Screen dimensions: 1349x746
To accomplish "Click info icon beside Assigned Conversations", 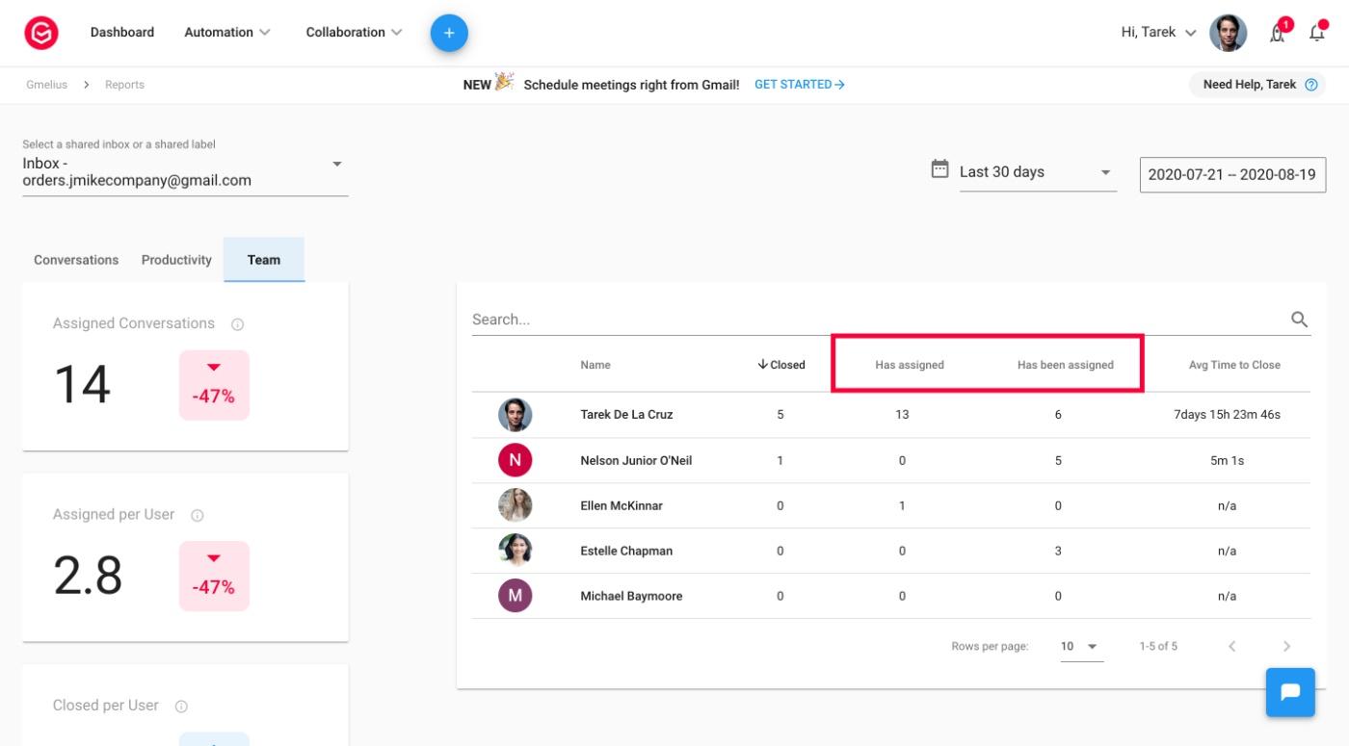I will (237, 324).
